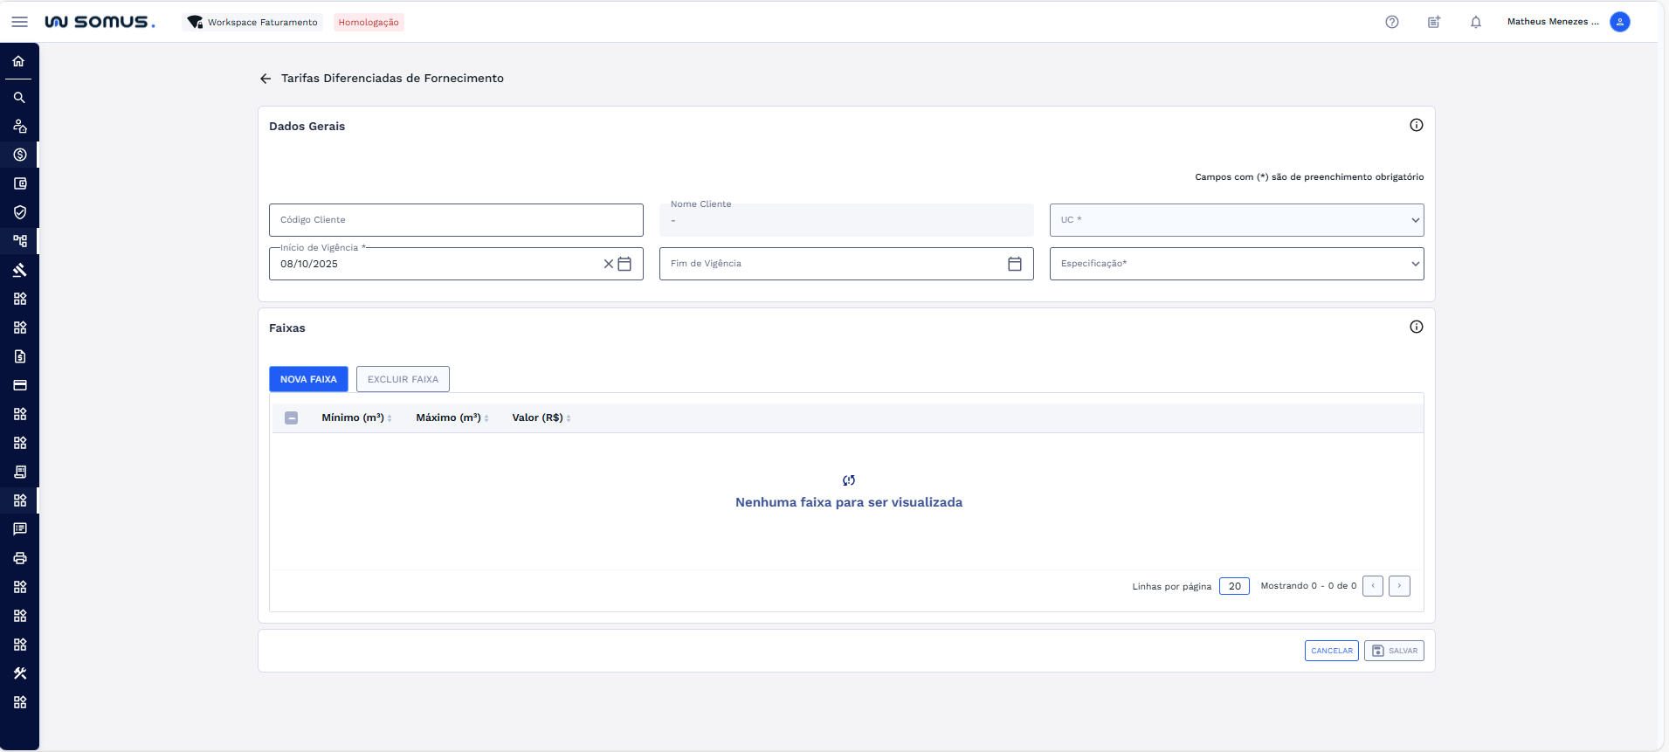Sort by Mínimo (m³) column header
1669x752 pixels.
(353, 418)
